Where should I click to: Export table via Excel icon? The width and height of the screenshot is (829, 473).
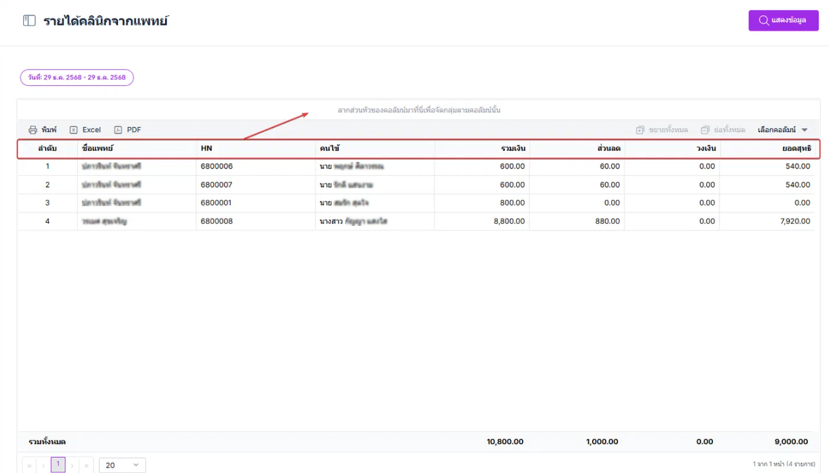[73, 130]
